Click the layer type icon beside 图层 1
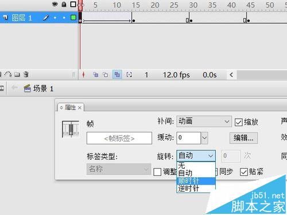 click(6, 18)
